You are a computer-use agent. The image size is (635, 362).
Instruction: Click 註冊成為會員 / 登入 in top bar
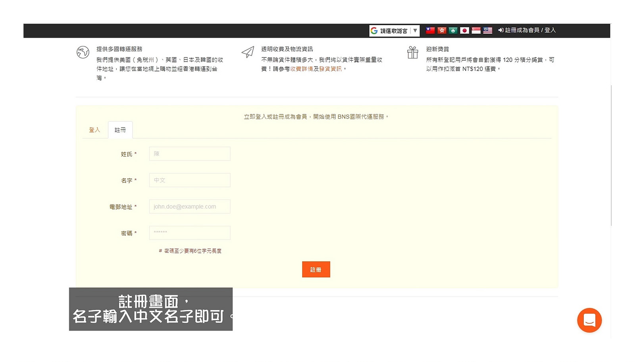coord(527,30)
